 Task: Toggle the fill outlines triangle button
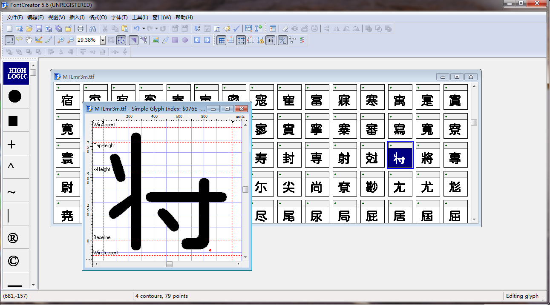[x=133, y=40]
